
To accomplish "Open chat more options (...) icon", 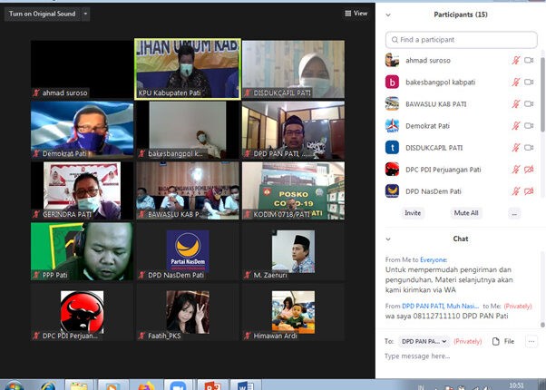I will [x=531, y=341].
